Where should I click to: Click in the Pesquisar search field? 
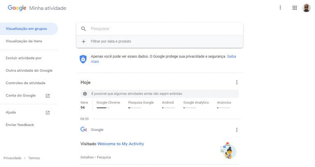point(164,29)
